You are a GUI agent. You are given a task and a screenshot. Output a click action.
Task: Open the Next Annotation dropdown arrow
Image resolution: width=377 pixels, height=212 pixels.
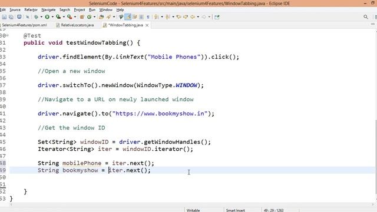[x=162, y=17]
